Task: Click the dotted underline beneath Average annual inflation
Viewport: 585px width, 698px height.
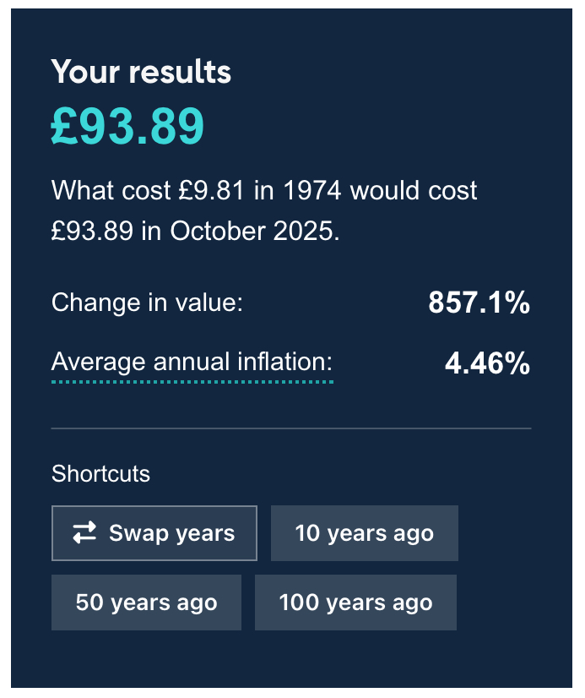Action: [192, 382]
